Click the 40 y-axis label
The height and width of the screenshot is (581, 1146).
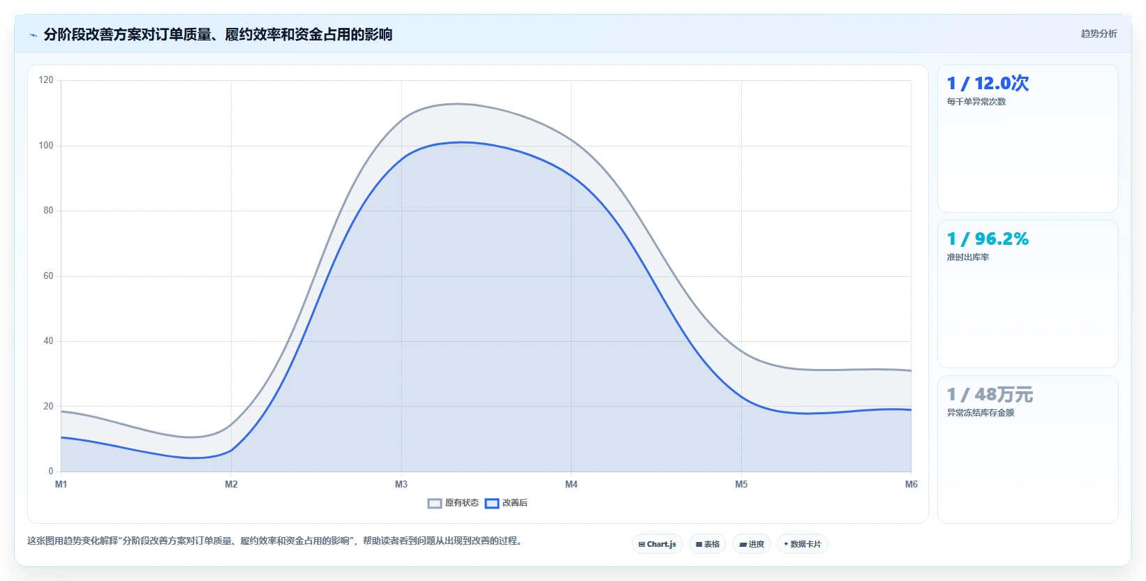click(x=48, y=341)
